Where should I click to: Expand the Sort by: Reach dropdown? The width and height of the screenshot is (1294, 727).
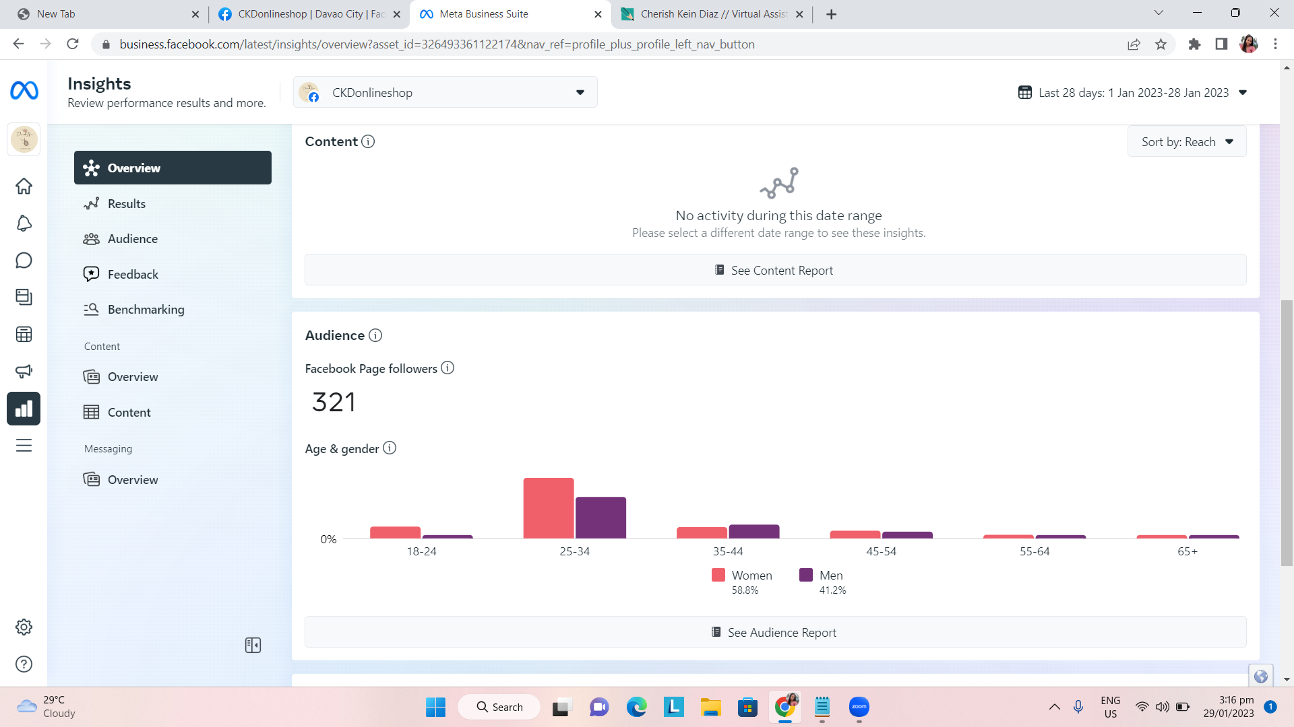coord(1186,142)
